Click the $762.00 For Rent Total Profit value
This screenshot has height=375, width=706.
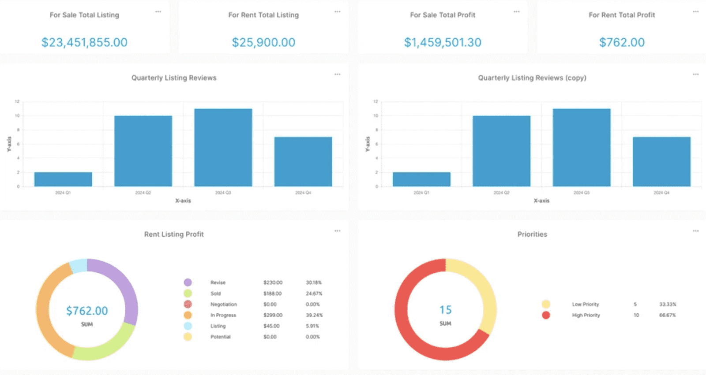622,42
